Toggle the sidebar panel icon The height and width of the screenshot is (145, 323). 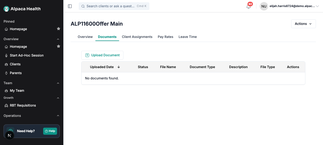click(70, 6)
